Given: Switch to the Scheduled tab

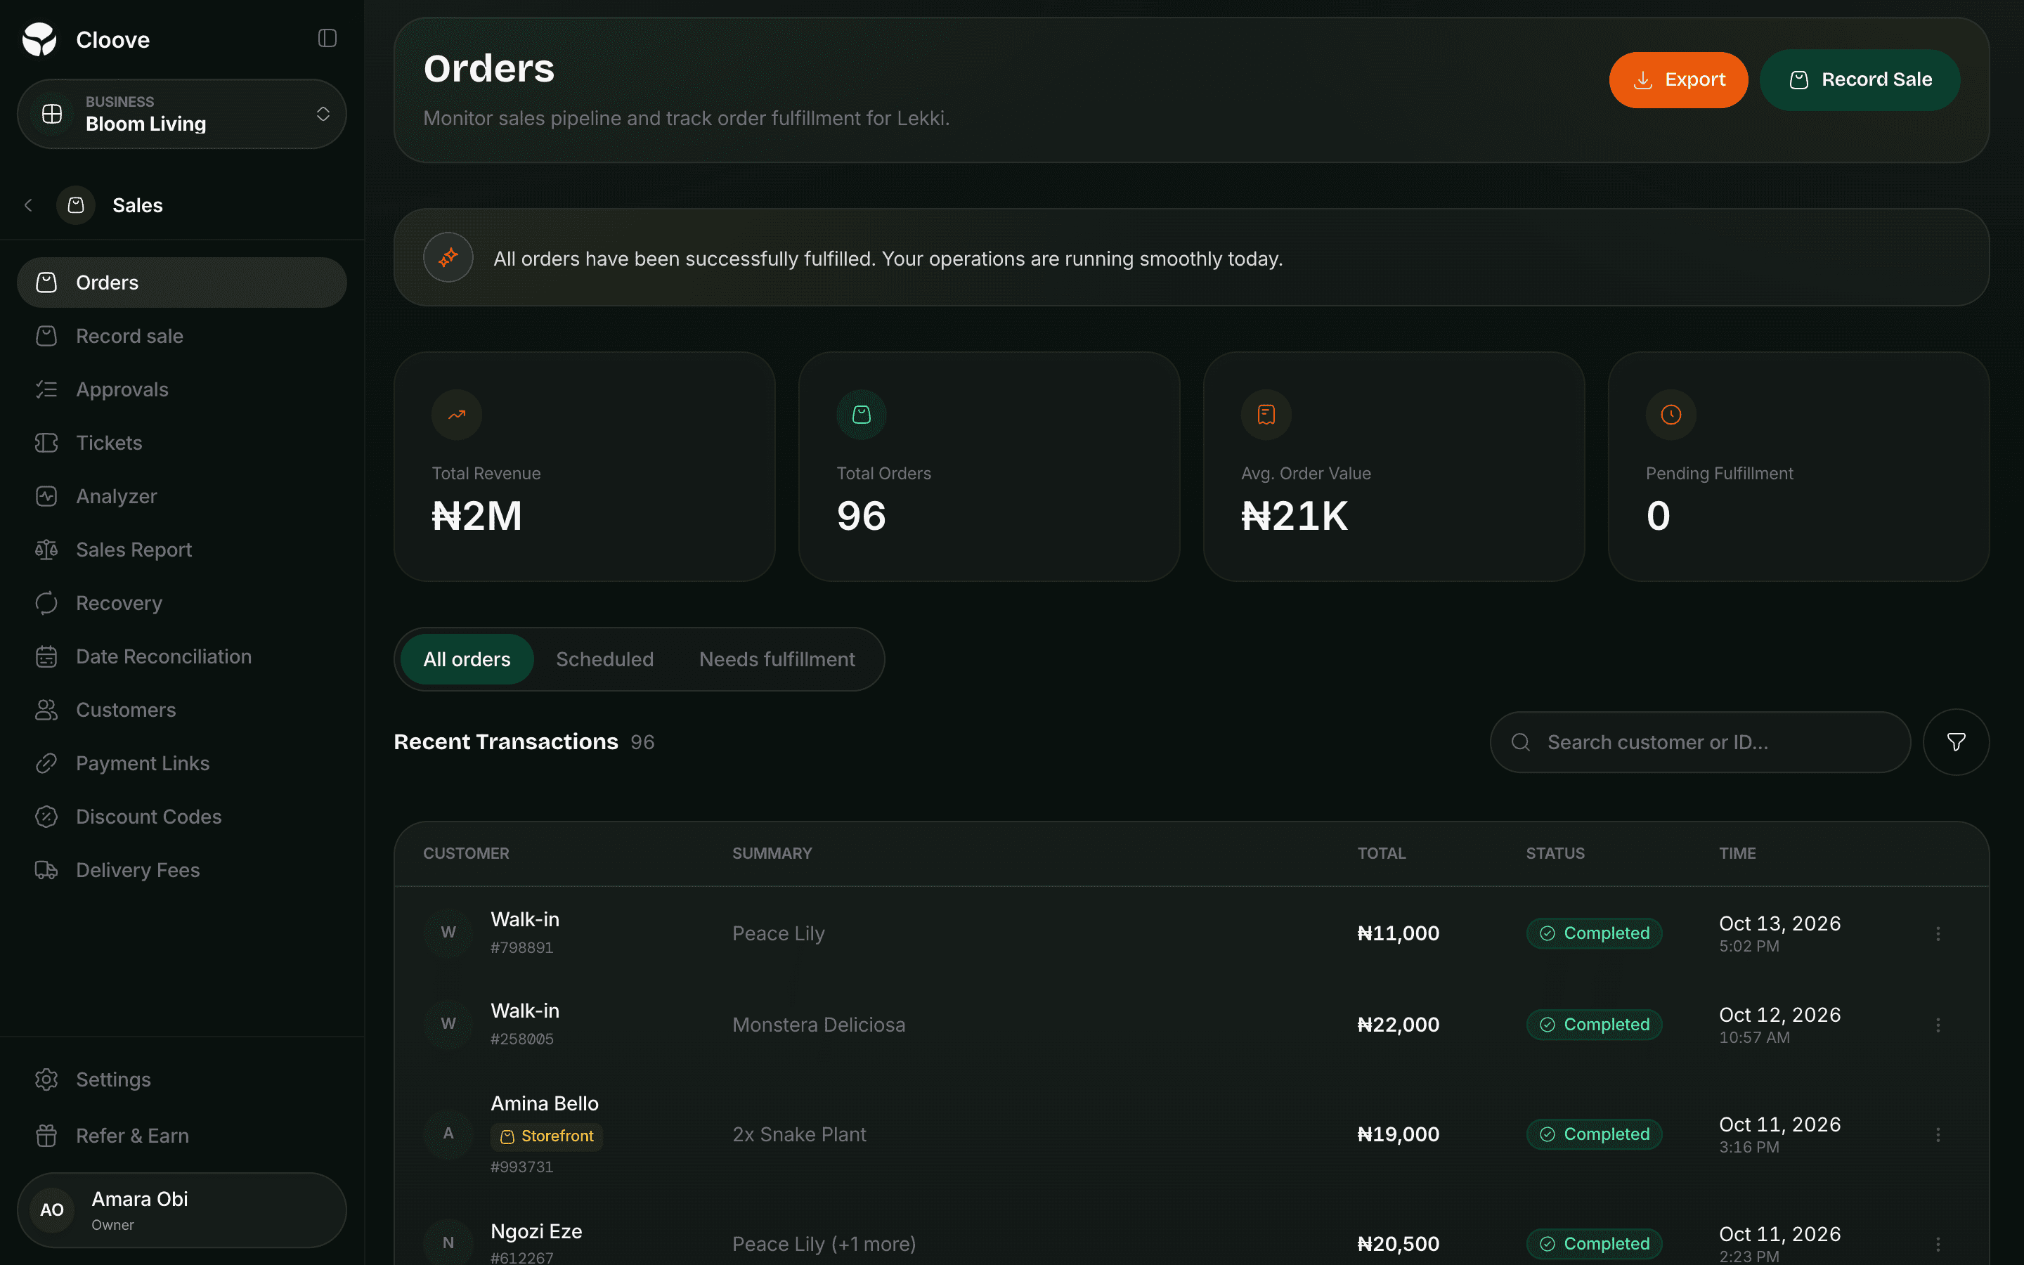Looking at the screenshot, I should coord(604,659).
